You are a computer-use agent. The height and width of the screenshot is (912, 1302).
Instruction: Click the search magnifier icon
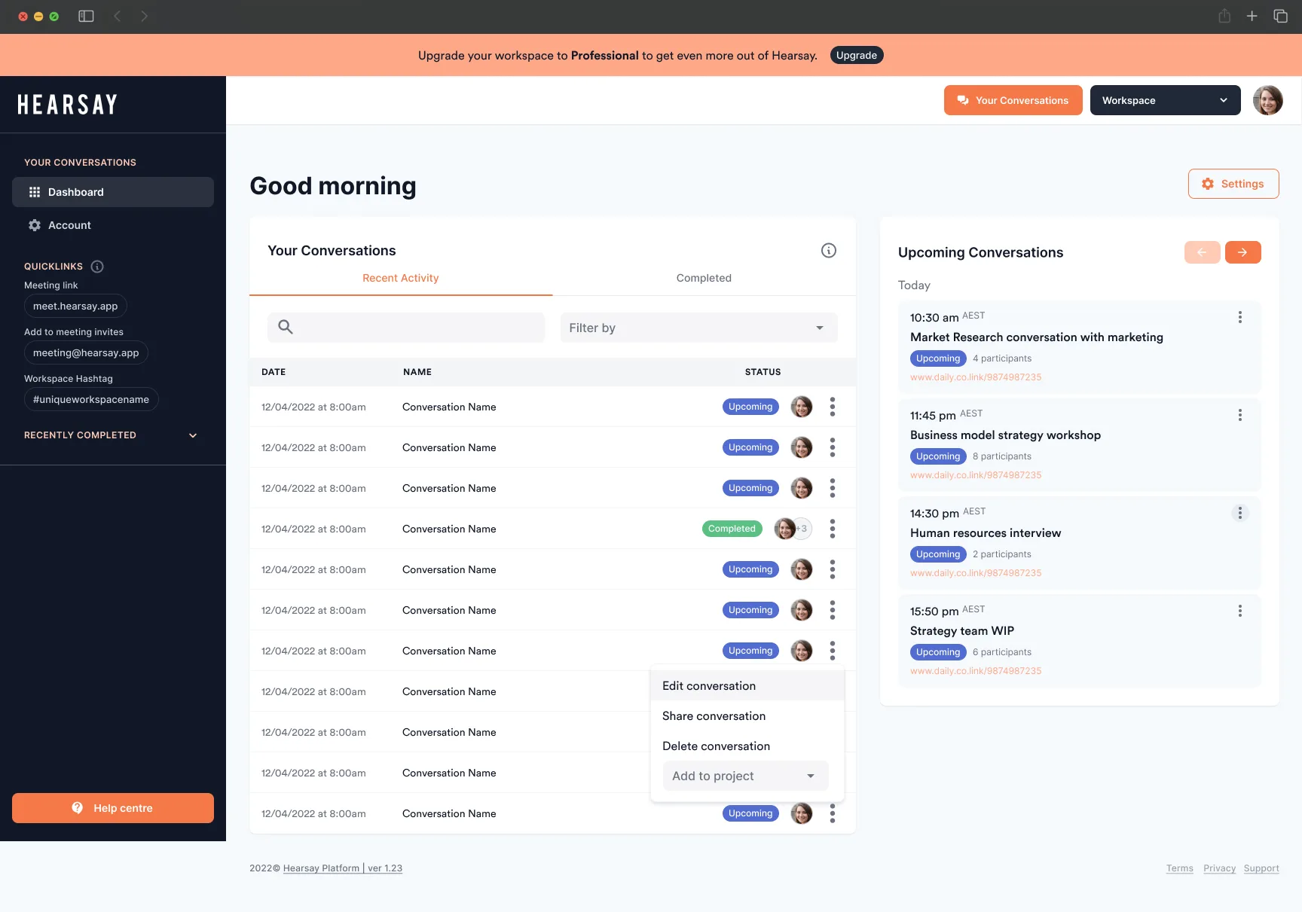[x=285, y=327]
